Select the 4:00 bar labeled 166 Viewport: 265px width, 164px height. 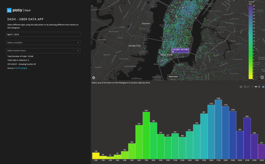[125, 155]
